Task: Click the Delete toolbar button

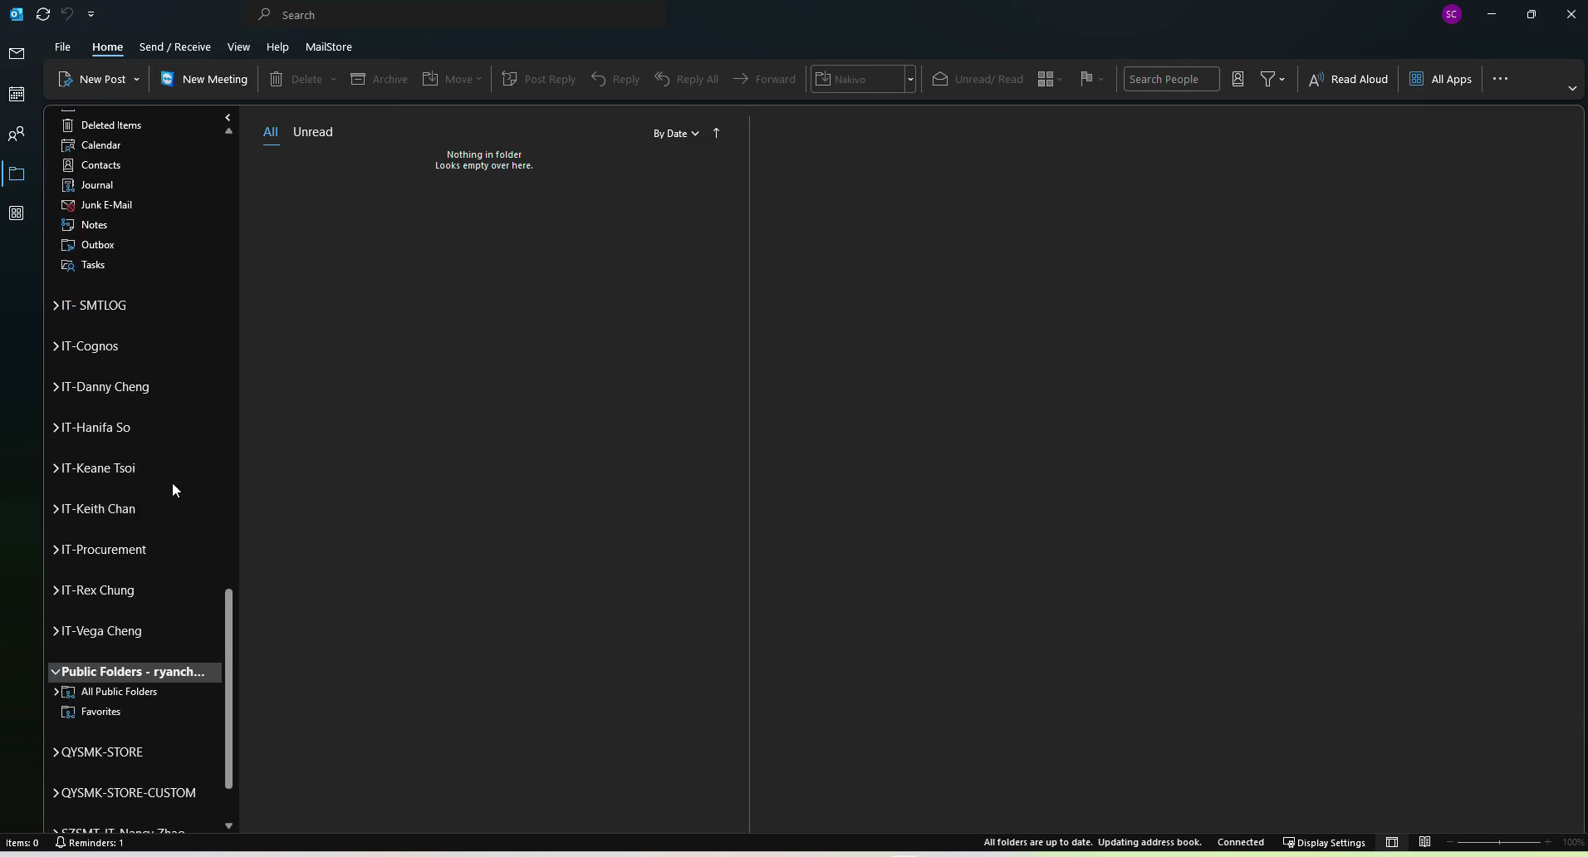Action: [x=297, y=79]
